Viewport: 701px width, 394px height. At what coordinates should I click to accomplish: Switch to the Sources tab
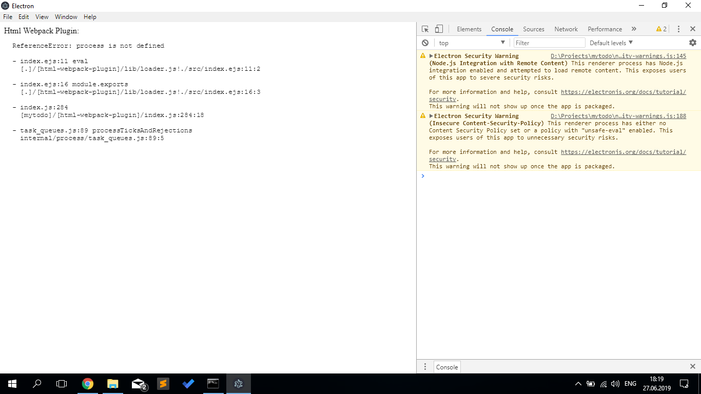tap(534, 29)
